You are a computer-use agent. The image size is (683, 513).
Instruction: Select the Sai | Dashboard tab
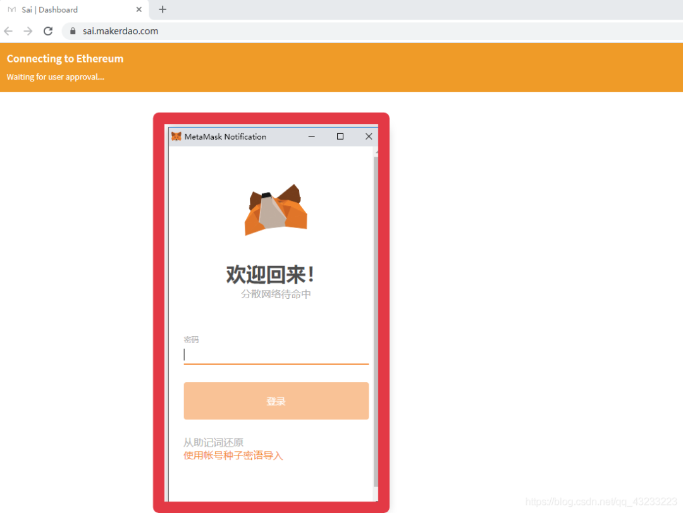(74, 9)
